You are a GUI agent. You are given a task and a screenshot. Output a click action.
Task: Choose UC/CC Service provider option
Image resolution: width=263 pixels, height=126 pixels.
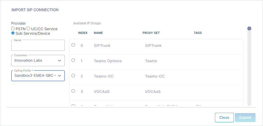(28, 28)
